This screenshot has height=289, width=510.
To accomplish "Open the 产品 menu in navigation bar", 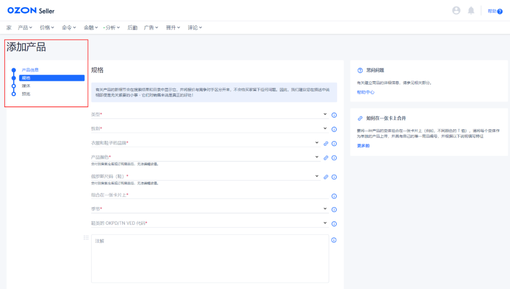I will pos(25,27).
